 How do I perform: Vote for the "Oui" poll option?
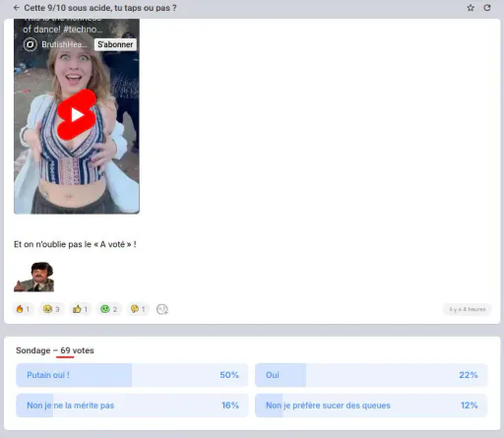[x=371, y=375]
